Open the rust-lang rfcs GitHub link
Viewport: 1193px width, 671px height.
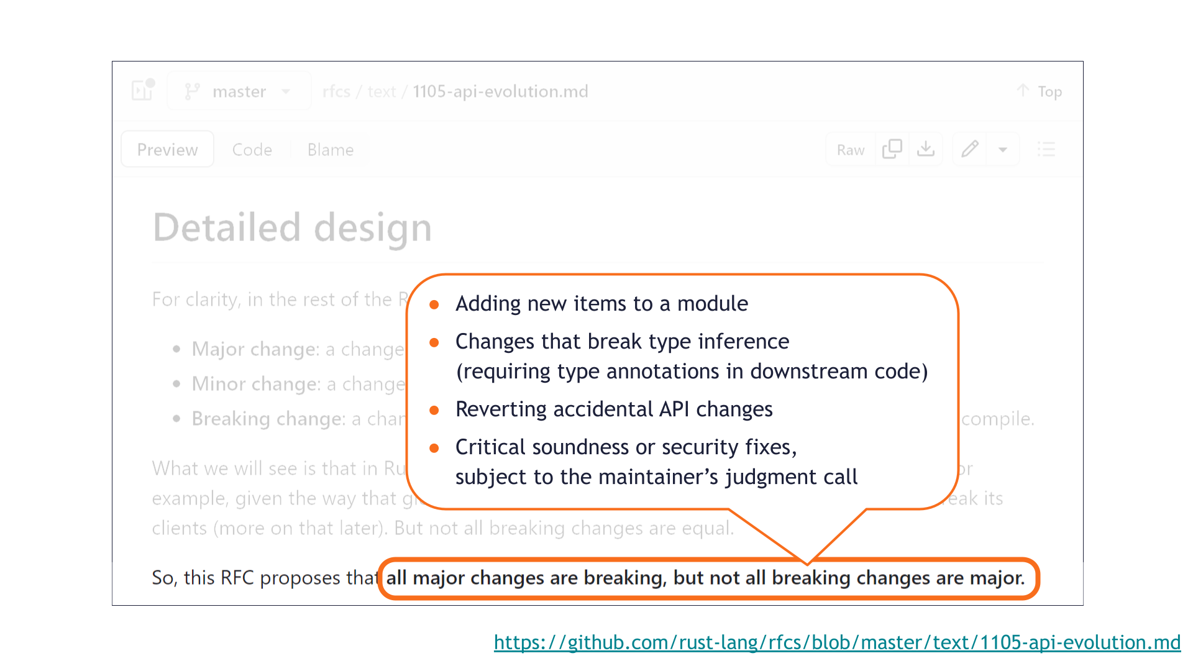(838, 642)
